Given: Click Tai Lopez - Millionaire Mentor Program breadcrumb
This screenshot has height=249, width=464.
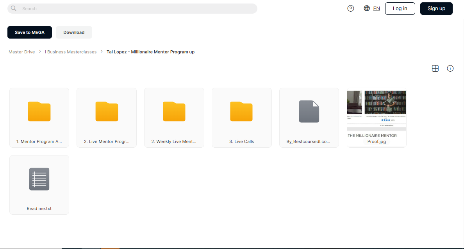Looking at the screenshot, I should click(x=150, y=52).
